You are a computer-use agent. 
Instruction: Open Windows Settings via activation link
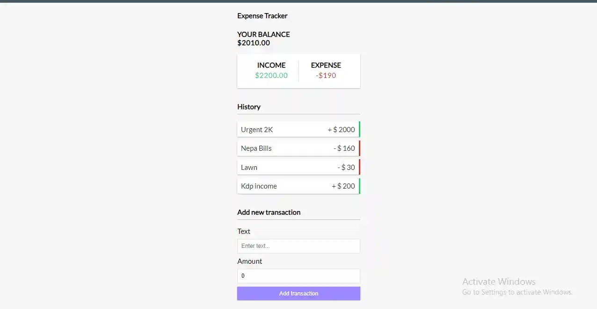(x=517, y=292)
